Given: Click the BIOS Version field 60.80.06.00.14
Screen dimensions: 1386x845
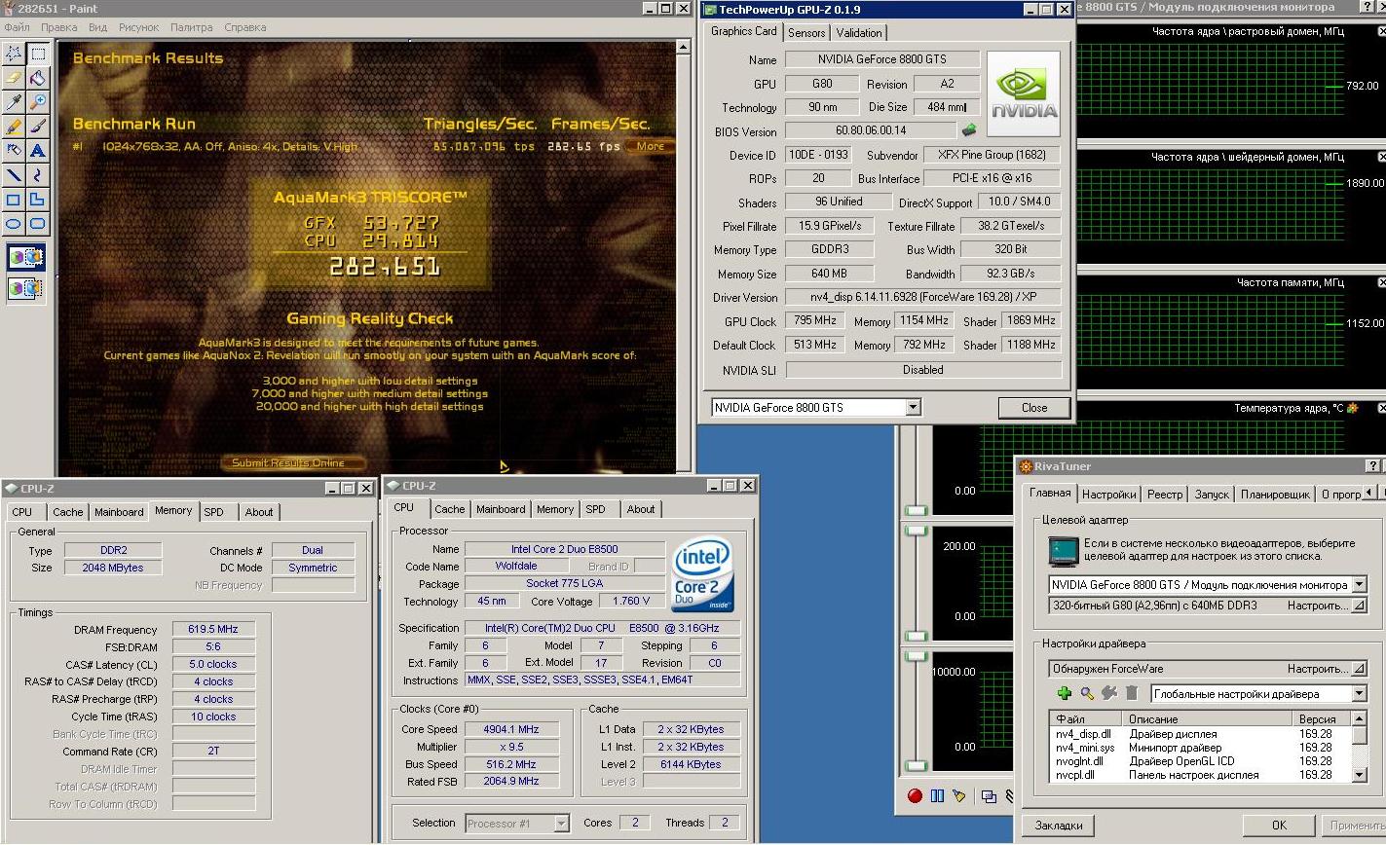Looking at the screenshot, I should pyautogui.click(x=871, y=130).
